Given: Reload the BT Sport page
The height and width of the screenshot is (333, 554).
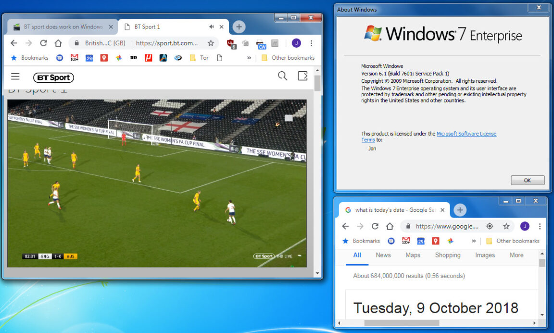Looking at the screenshot, I should click(x=43, y=43).
